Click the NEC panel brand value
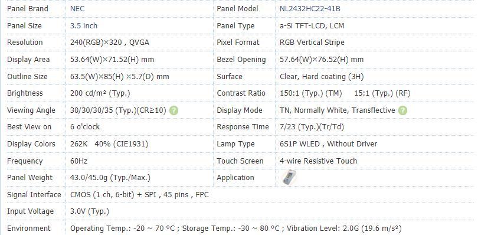The height and width of the screenshot is (235, 478). pyautogui.click(x=77, y=9)
